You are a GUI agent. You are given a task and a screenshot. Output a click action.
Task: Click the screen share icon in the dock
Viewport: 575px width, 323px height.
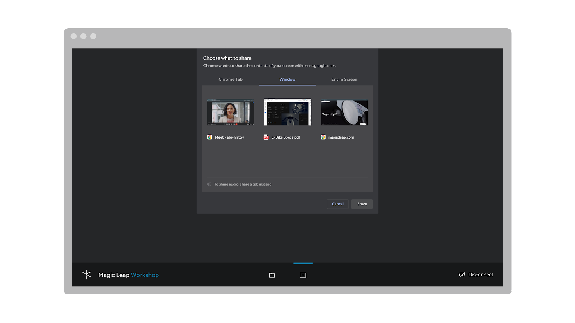coord(303,275)
